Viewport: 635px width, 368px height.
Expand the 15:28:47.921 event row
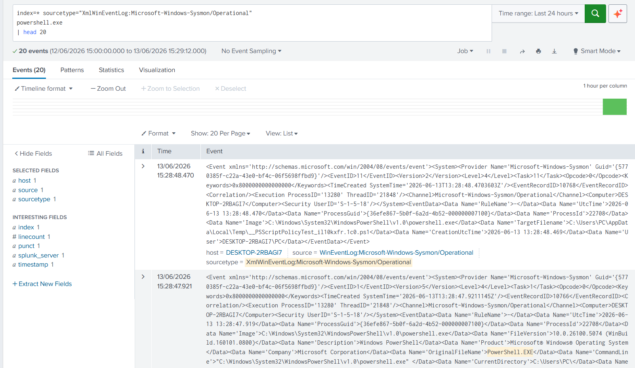pos(143,276)
